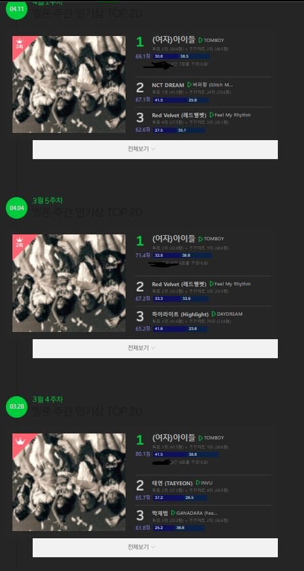Play Highlight's DAYDREAM track

click(x=214, y=314)
